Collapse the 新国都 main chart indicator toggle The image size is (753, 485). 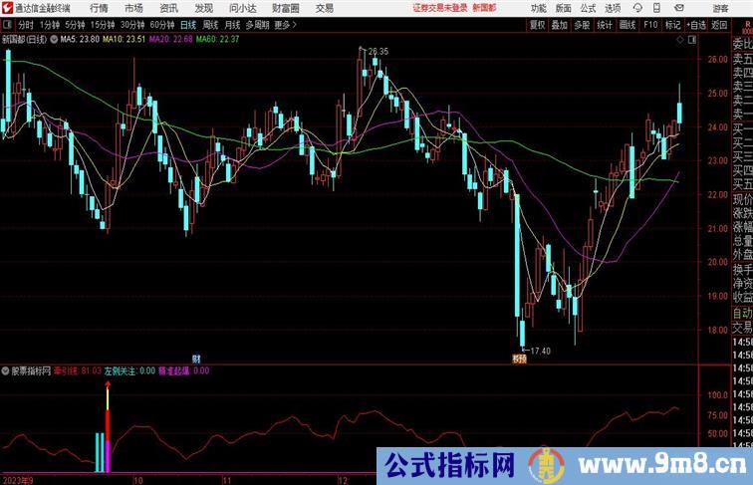click(x=52, y=40)
